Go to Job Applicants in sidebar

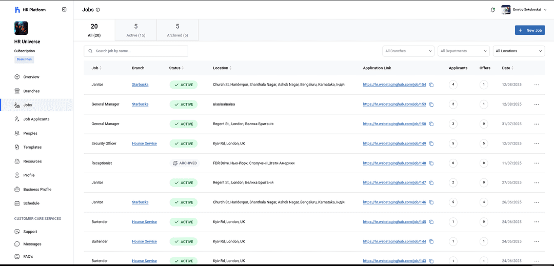[36, 119]
